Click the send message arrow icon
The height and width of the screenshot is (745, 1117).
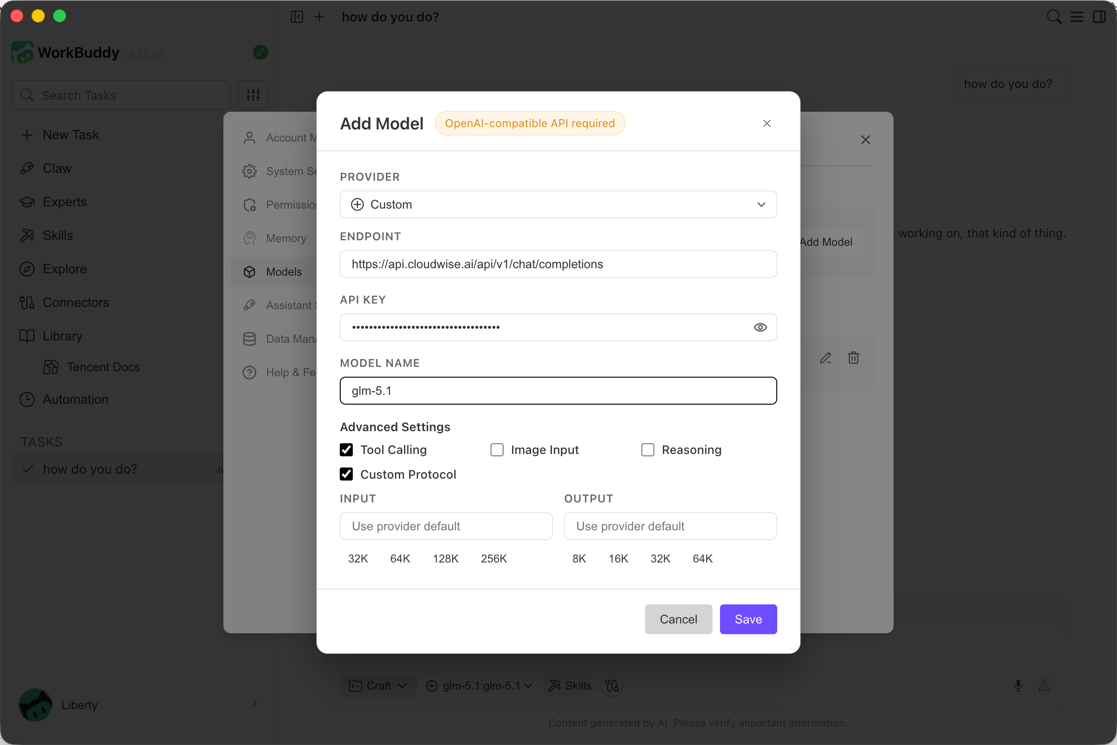coord(1044,685)
